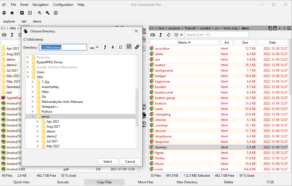Expand the Git folder node
Screen dimensions: 292x186
33,97
